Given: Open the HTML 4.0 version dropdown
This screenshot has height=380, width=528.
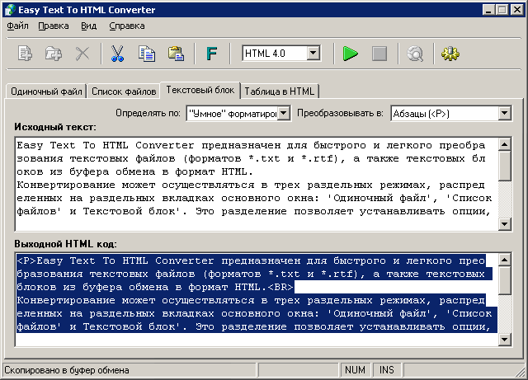Looking at the screenshot, I should [x=313, y=53].
